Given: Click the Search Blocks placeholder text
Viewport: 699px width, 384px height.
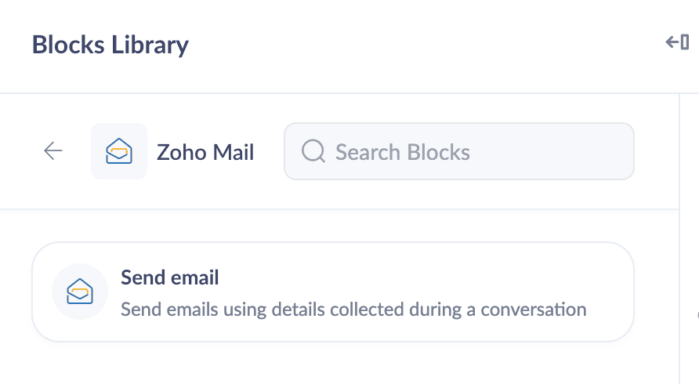Looking at the screenshot, I should tap(403, 152).
